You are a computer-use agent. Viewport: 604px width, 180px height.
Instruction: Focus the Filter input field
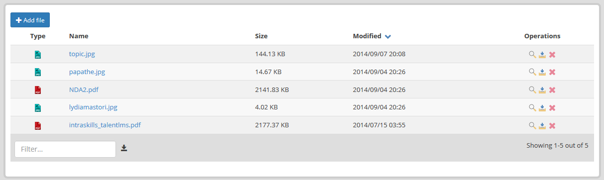pyautogui.click(x=65, y=149)
